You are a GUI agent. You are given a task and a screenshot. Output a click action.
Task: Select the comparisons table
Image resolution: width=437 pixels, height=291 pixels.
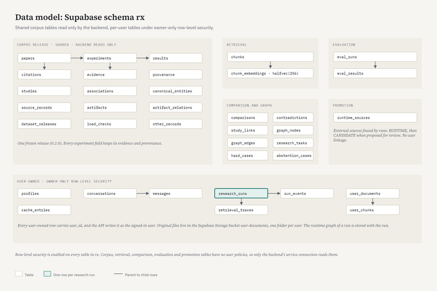(247, 117)
